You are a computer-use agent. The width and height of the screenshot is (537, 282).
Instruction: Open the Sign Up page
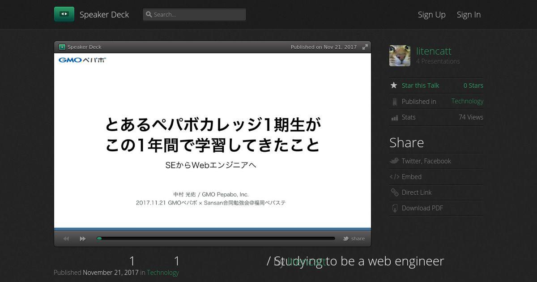[432, 14]
